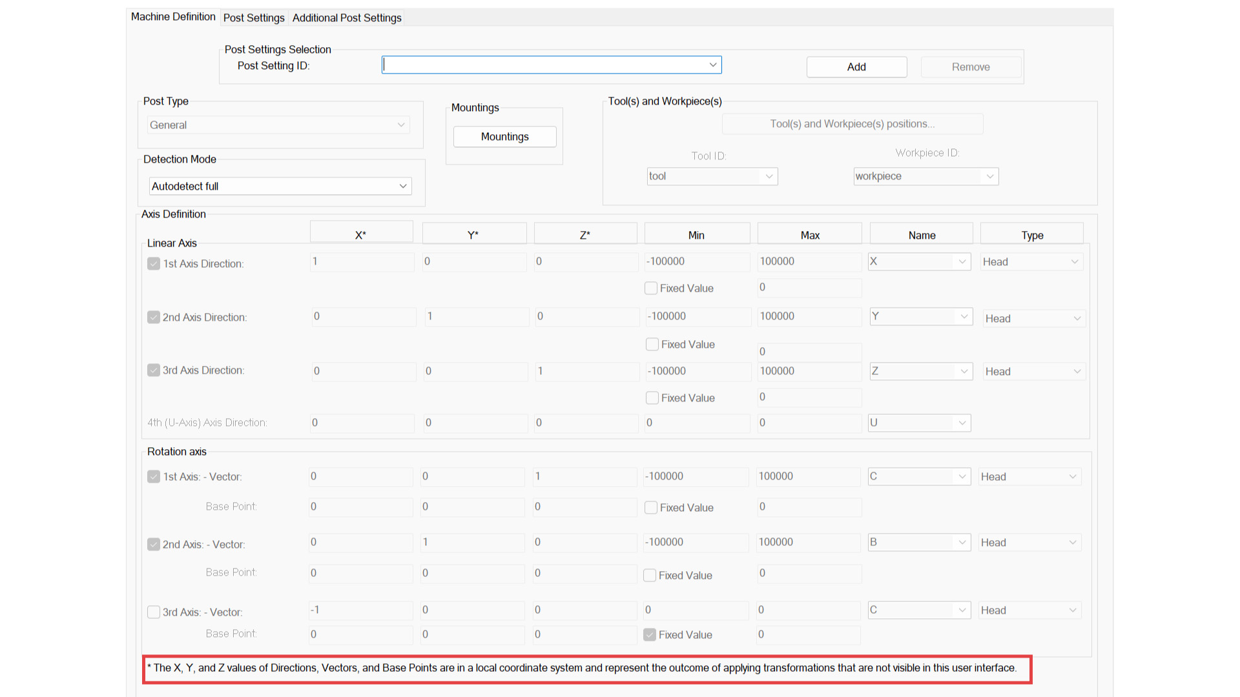This screenshot has height=697, width=1240.
Task: Click 1st Axis Direction X* value field
Action: pyautogui.click(x=362, y=261)
